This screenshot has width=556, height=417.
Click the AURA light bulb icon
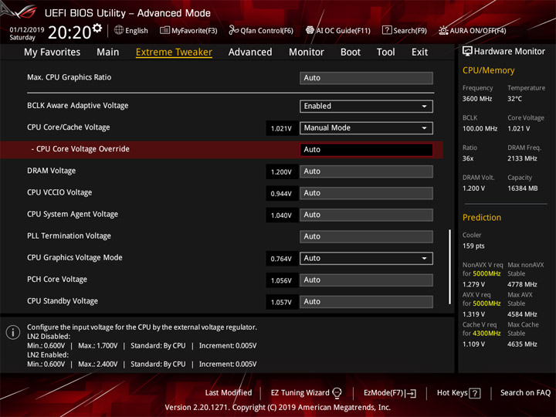tap(443, 30)
